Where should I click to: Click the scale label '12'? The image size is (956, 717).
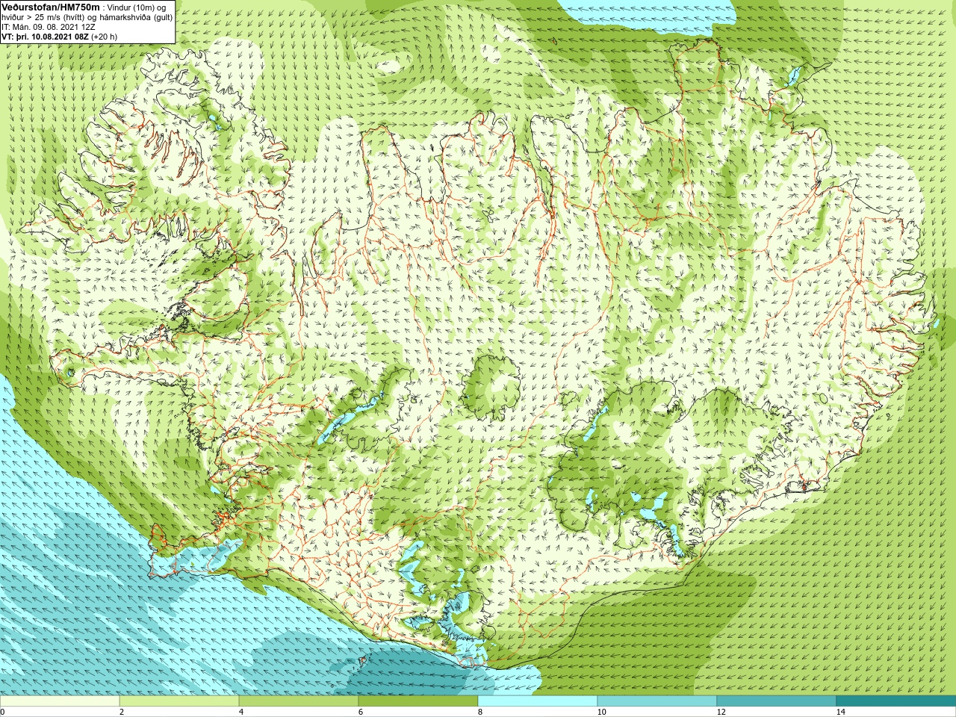(x=721, y=712)
